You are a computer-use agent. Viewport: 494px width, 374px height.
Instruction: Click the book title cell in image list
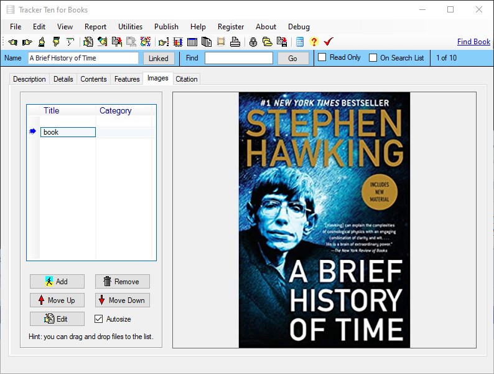68,132
